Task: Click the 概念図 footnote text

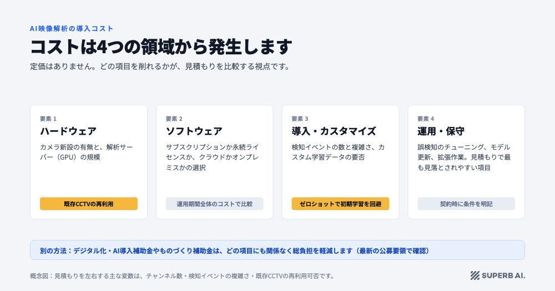Action: (182, 276)
